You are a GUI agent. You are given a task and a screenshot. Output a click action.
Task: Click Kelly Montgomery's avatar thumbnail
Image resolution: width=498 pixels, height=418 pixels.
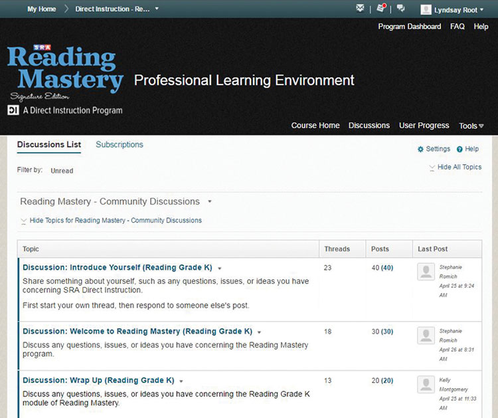click(426, 384)
